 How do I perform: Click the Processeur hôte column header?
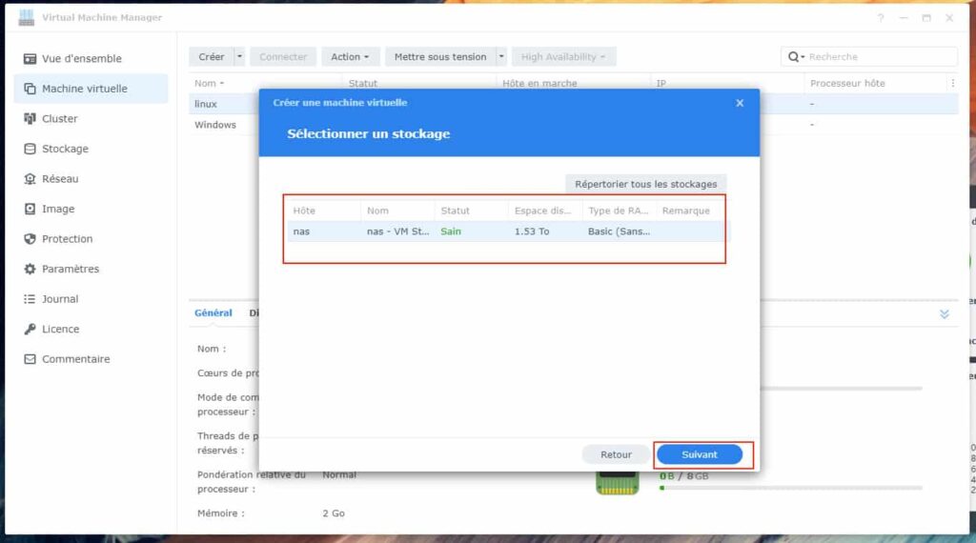pos(847,83)
